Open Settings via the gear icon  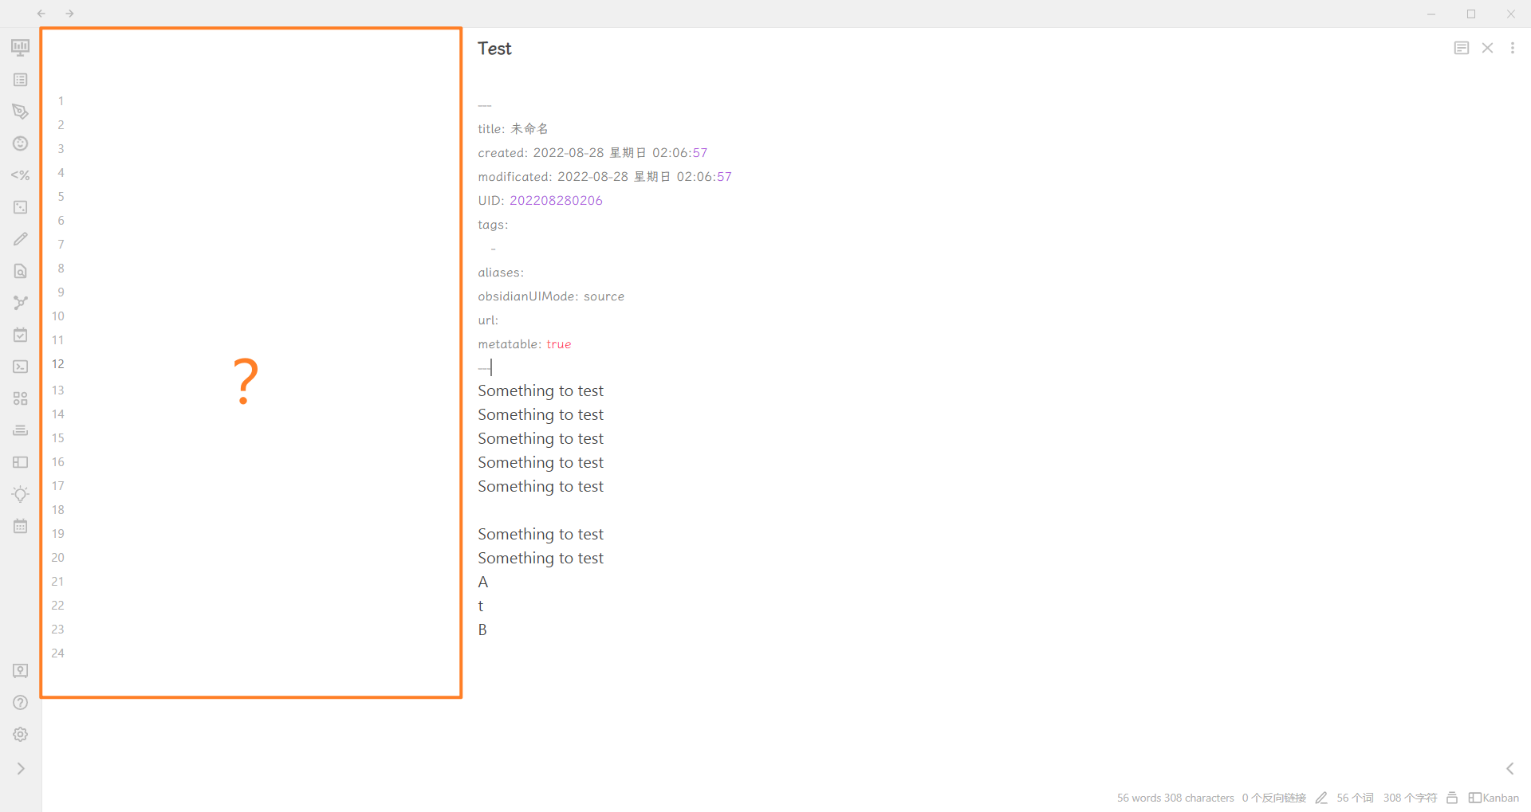(x=20, y=734)
